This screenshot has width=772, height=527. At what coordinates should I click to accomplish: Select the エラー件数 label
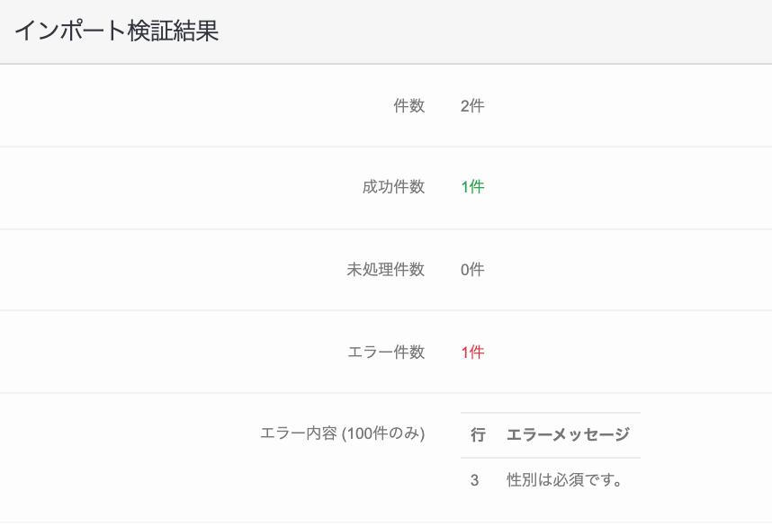point(386,353)
